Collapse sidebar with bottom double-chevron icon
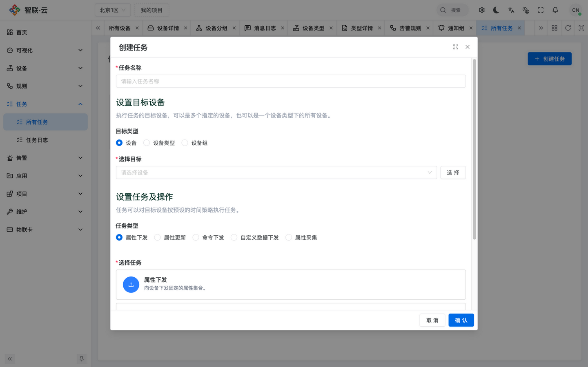This screenshot has width=588, height=367. point(10,359)
